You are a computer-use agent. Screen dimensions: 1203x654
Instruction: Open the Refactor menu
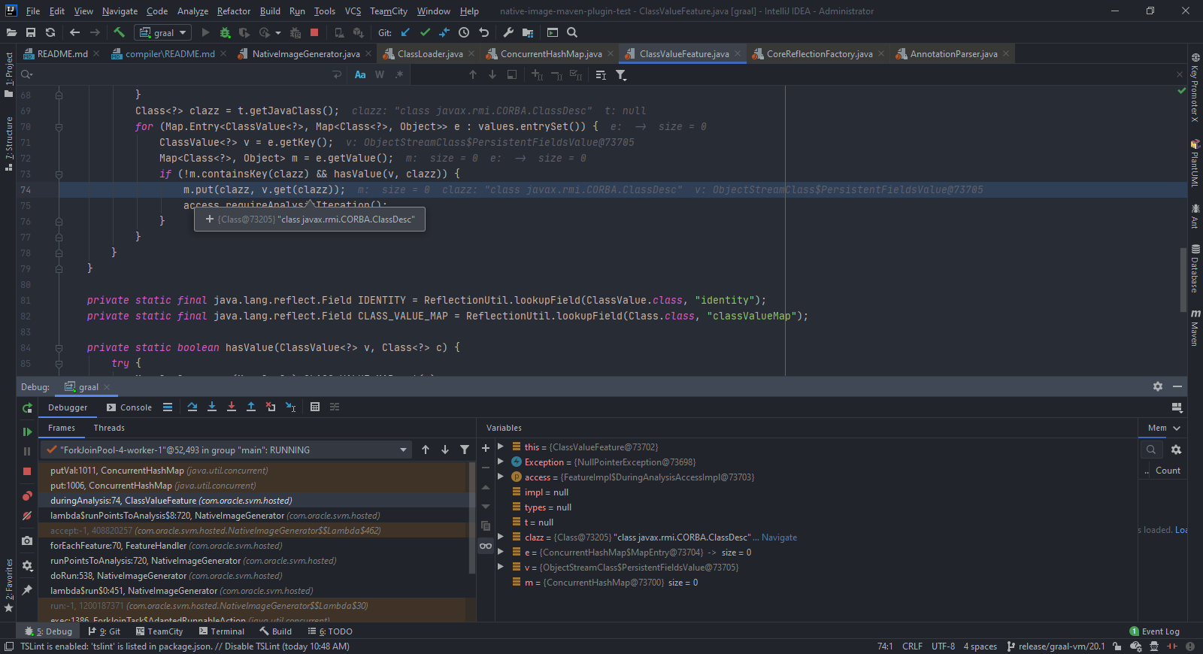[x=233, y=11]
